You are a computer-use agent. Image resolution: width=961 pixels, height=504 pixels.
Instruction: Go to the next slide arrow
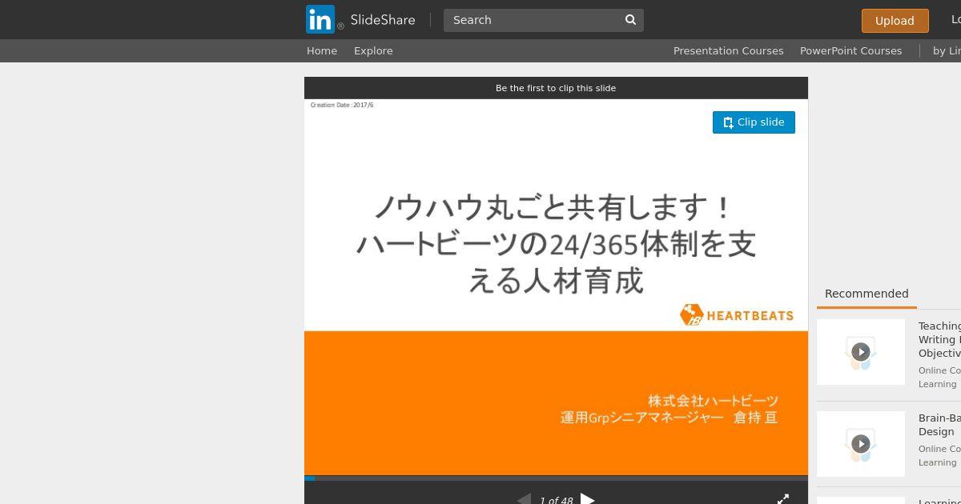(588, 500)
